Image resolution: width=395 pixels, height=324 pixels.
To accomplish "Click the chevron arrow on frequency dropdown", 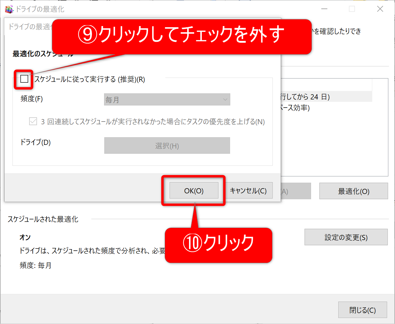I will pyautogui.click(x=225, y=99).
